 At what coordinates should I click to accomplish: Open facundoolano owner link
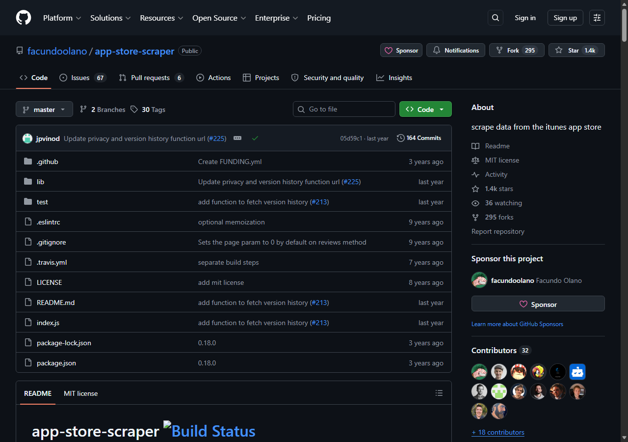tap(57, 51)
